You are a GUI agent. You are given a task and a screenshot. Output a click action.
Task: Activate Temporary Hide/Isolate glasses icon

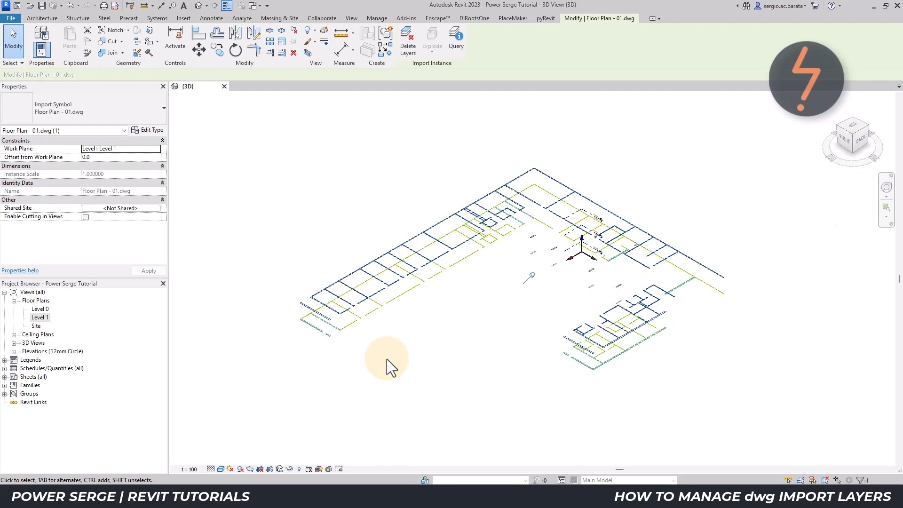[289, 469]
